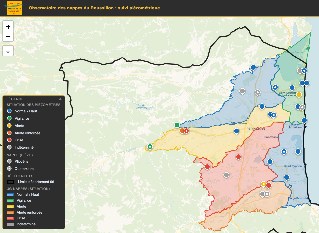Open the blue marker west of Perpignan label
The width and height of the screenshot is (319, 233).
pos(237,131)
